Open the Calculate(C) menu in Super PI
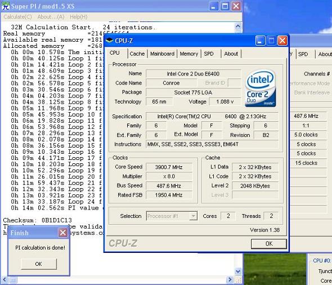The image size is (332, 285). [17, 17]
